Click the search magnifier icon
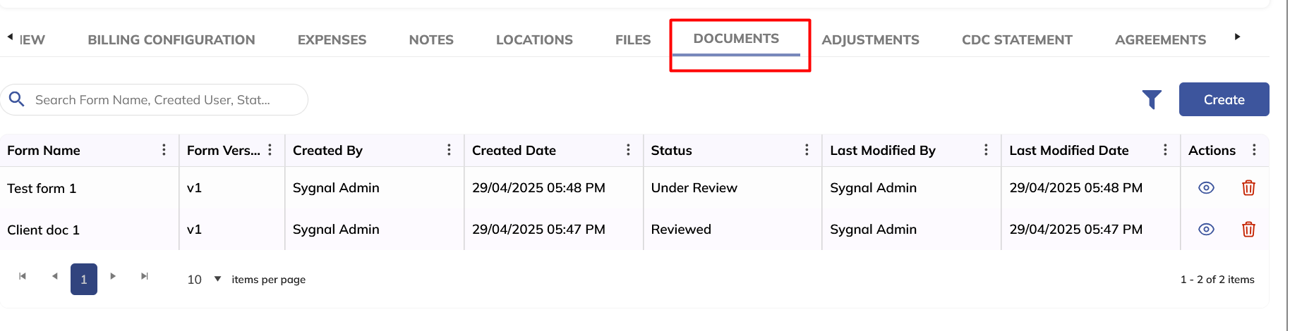 [x=17, y=99]
